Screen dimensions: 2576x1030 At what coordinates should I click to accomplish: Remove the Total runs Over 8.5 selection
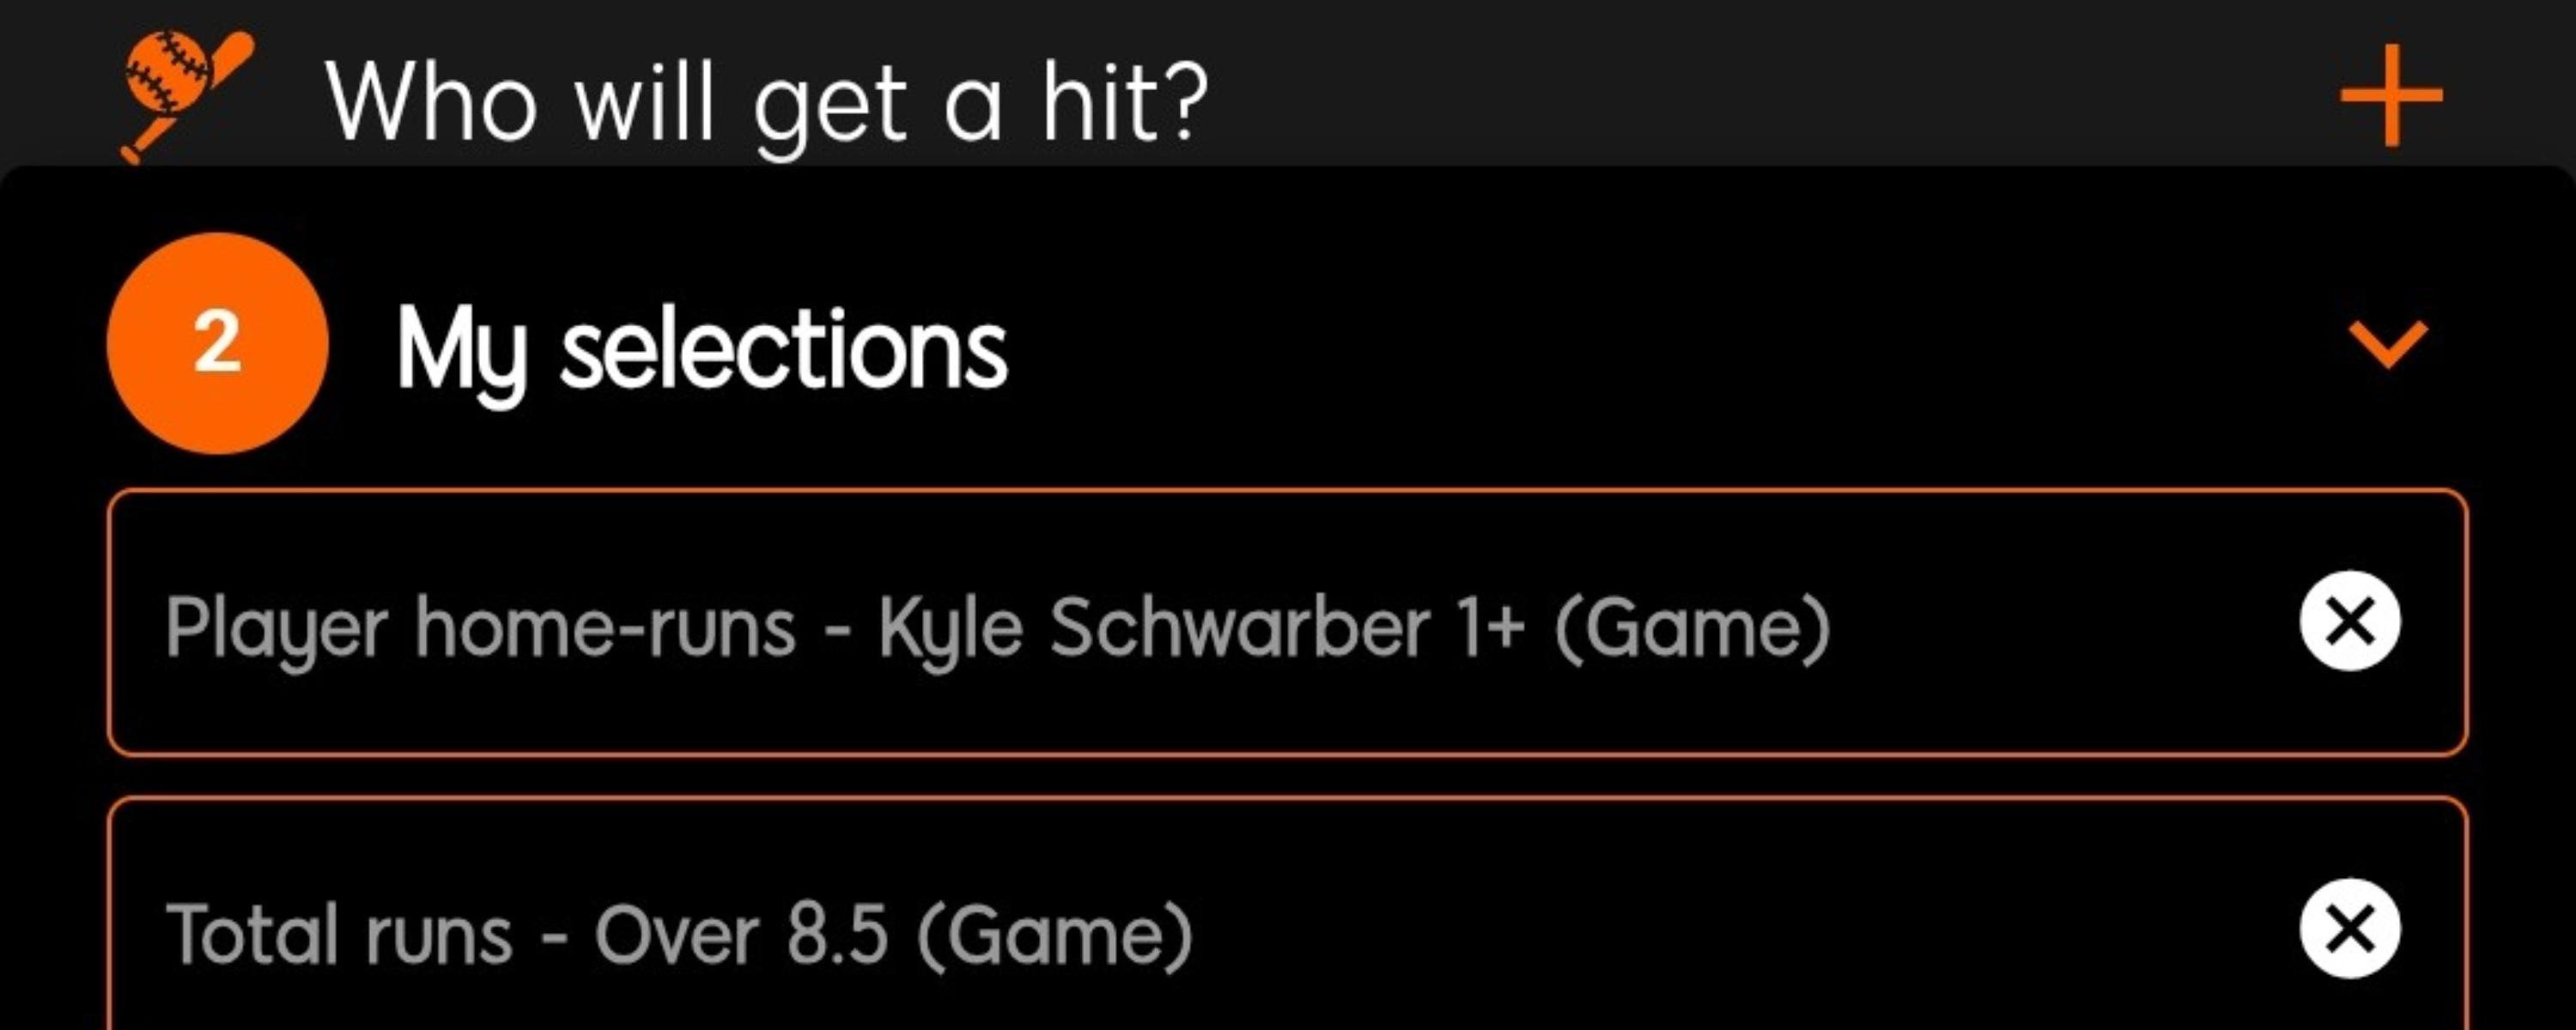pos(2349,929)
